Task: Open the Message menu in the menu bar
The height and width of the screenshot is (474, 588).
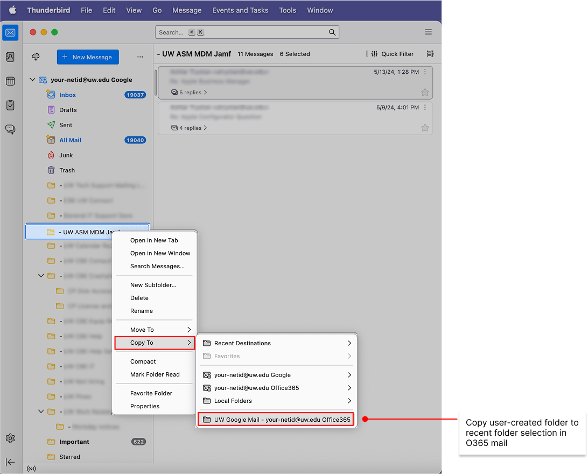Action: (x=187, y=10)
